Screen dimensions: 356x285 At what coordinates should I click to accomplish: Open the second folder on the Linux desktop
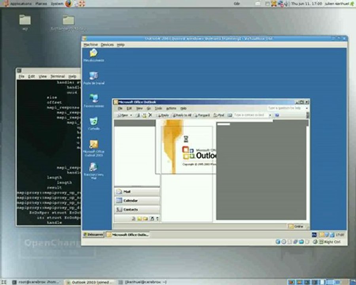68,23
